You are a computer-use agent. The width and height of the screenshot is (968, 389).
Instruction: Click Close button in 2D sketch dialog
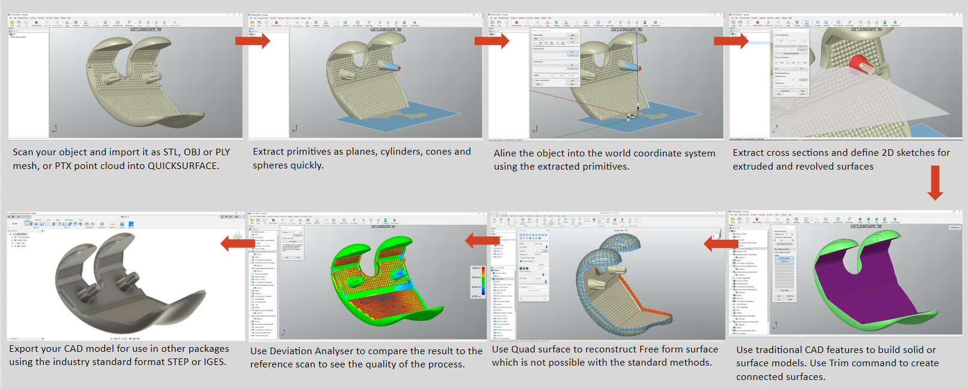pos(803,94)
